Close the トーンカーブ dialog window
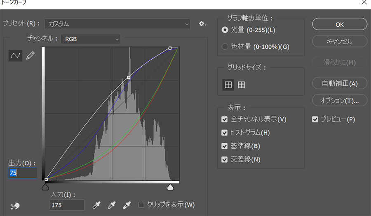 point(364,2)
